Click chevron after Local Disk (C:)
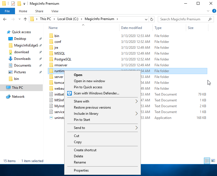 [81, 19]
